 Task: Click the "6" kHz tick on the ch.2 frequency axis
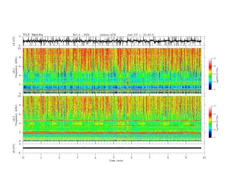click(20, 114)
